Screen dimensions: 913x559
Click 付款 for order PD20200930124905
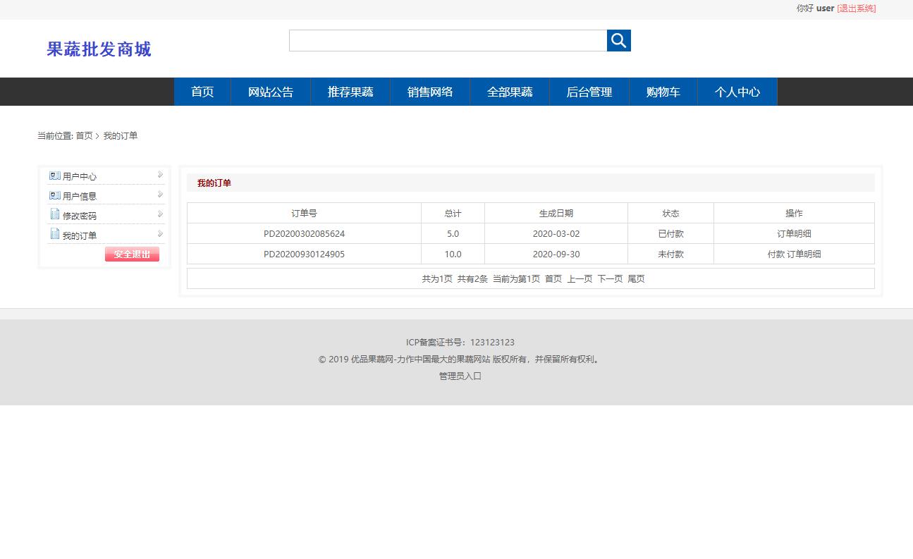click(778, 254)
